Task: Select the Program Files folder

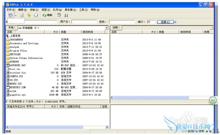Action: (x=17, y=51)
